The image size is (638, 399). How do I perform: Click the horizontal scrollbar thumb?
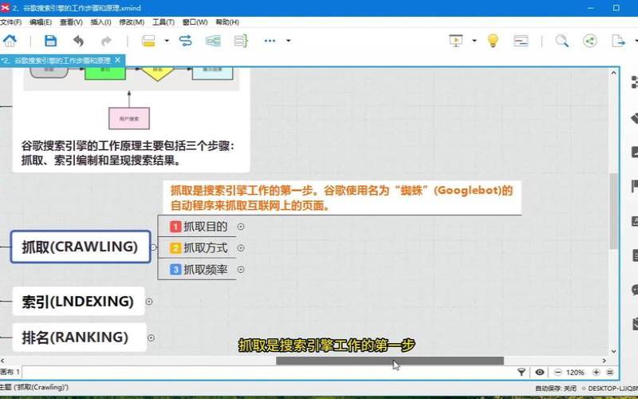coord(390,361)
